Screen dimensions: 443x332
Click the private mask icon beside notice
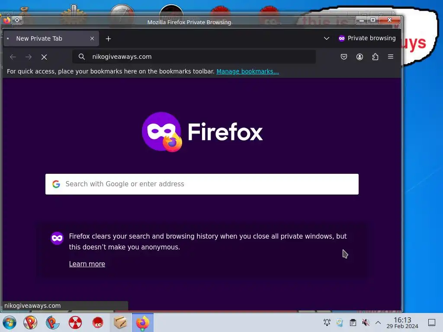pos(57,238)
